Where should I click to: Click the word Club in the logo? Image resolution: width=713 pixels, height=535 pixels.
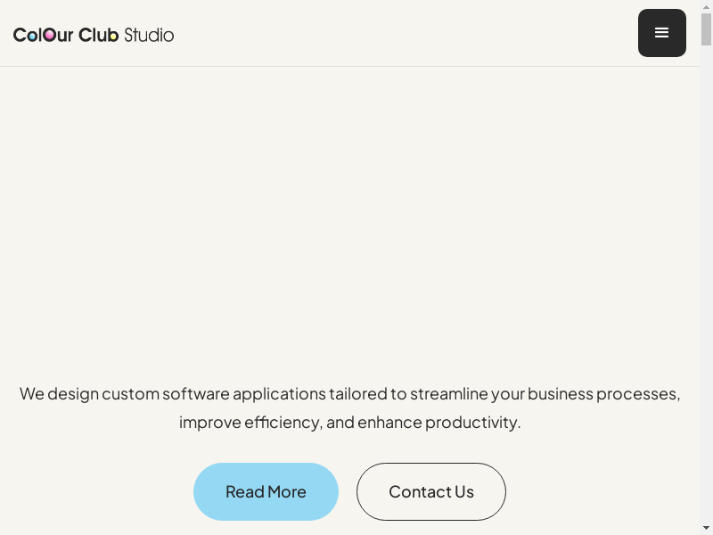point(99,35)
